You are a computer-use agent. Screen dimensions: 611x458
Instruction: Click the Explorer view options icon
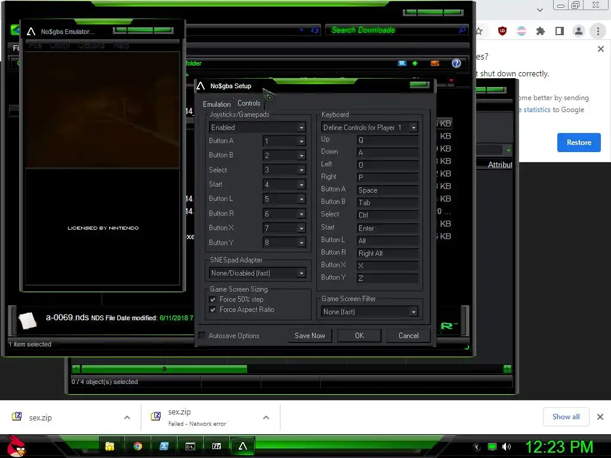pyautogui.click(x=402, y=63)
